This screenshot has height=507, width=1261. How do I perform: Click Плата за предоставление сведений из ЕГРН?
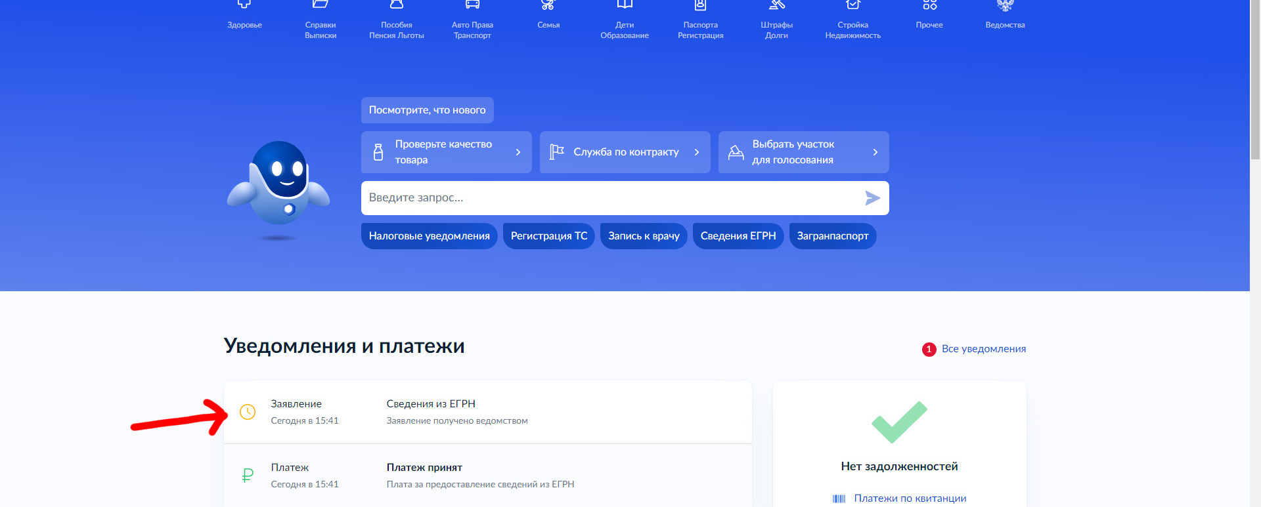480,485
